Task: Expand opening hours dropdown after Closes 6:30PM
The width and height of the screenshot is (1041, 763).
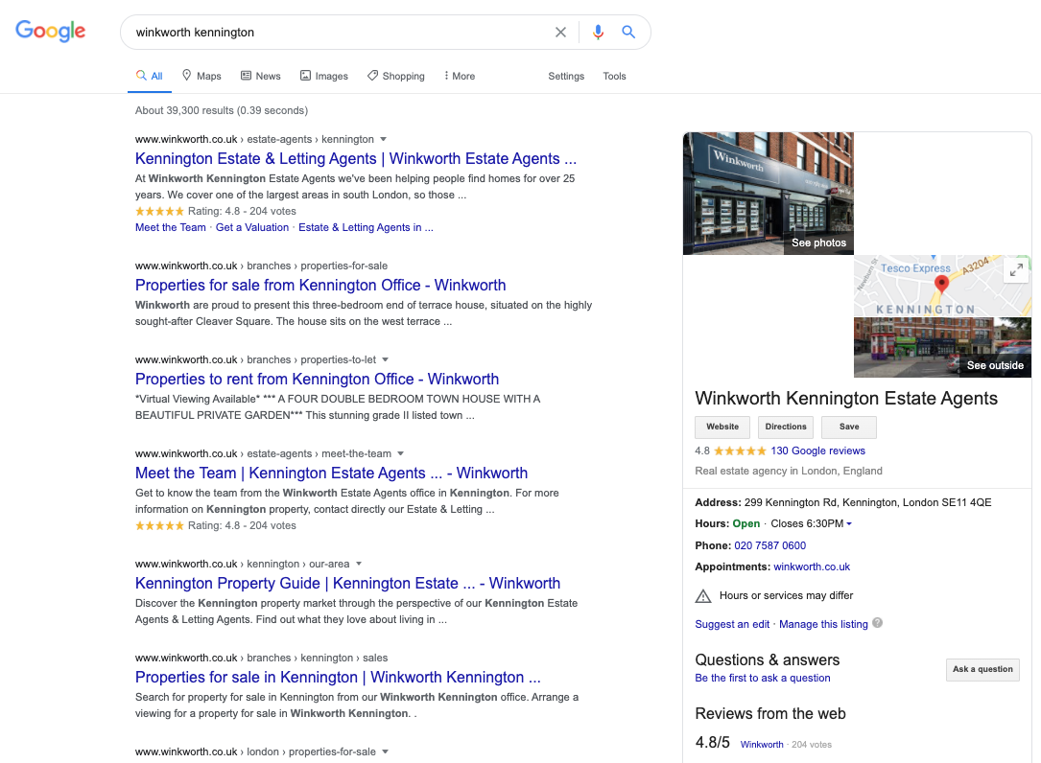Action: [x=848, y=524]
